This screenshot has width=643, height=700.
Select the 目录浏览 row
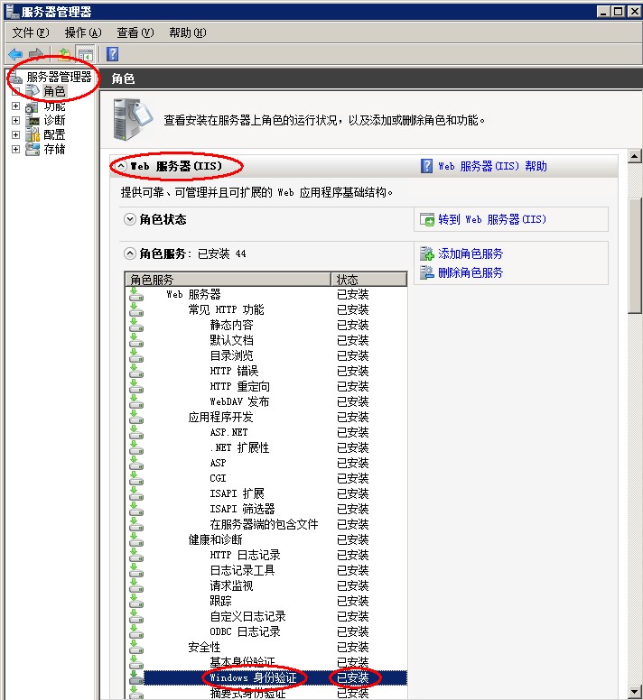266,355
